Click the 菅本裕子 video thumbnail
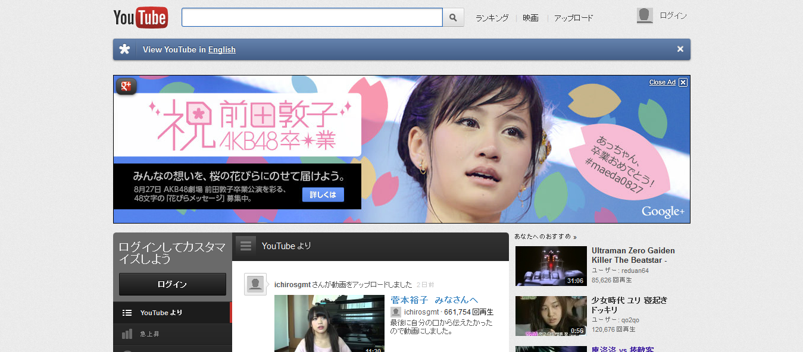Viewport: 803px width, 352px height. tap(329, 323)
